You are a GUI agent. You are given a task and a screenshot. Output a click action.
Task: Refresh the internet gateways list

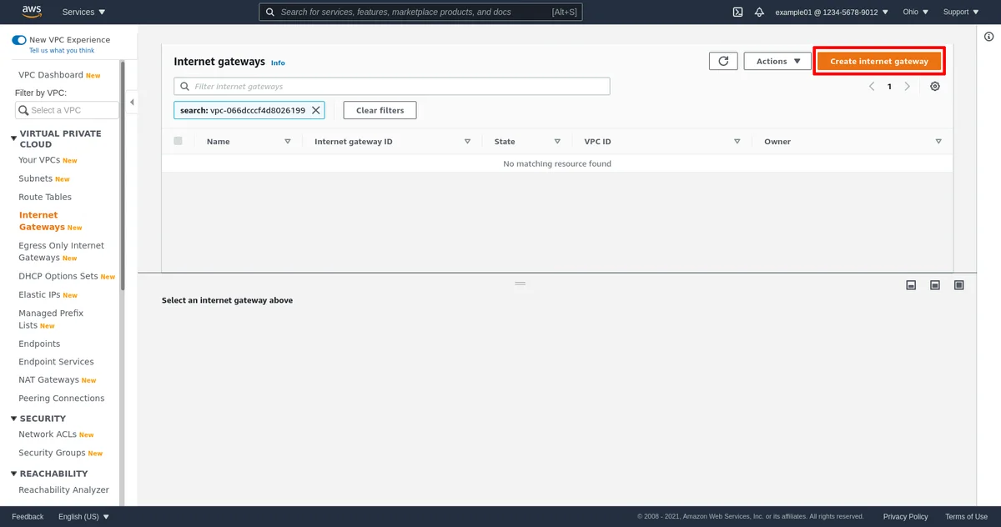[723, 61]
